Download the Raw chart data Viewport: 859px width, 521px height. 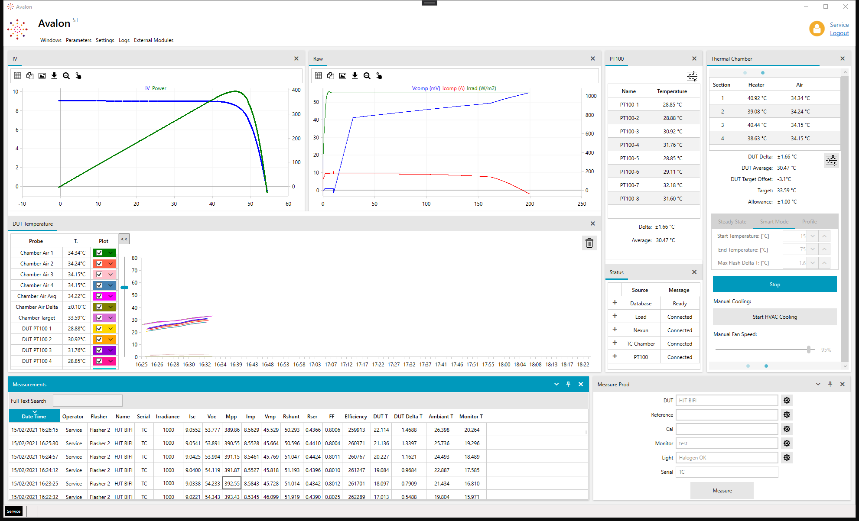pyautogui.click(x=355, y=76)
